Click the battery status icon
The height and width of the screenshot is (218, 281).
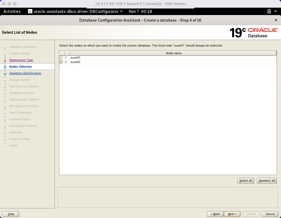click(269, 12)
